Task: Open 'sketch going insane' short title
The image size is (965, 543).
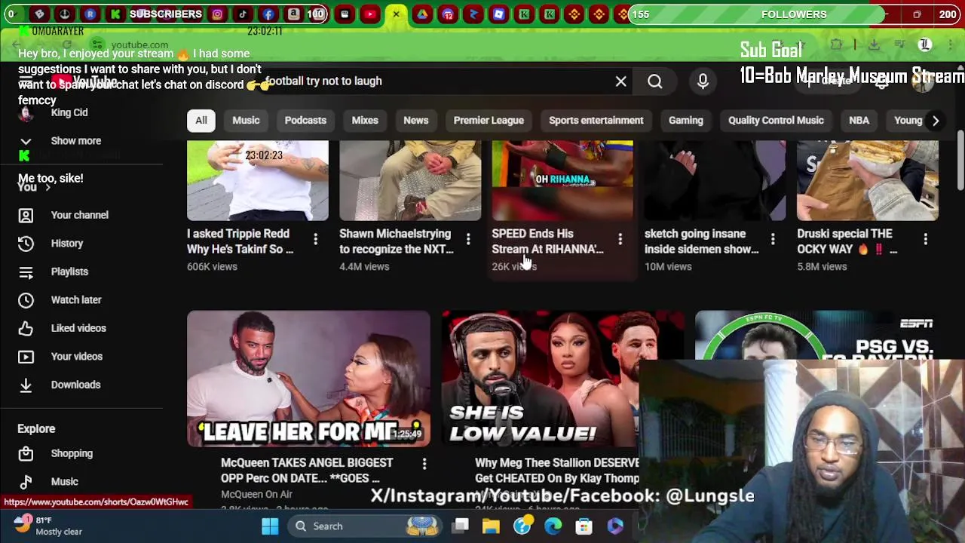Action: click(702, 241)
